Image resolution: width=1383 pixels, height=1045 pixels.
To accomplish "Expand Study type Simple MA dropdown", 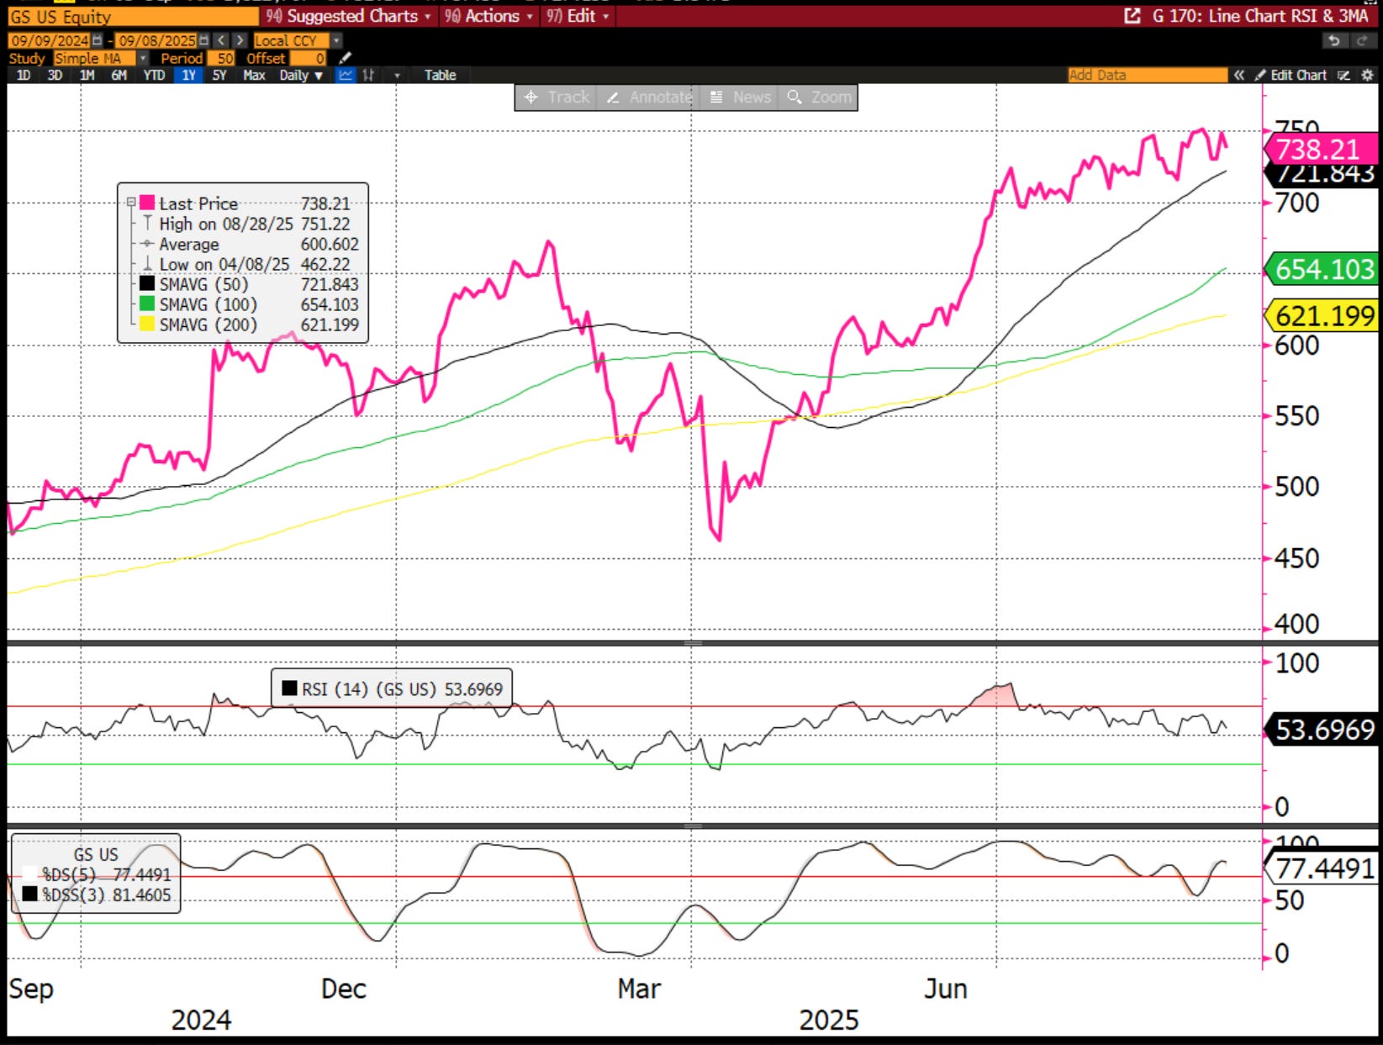I will 143,58.
